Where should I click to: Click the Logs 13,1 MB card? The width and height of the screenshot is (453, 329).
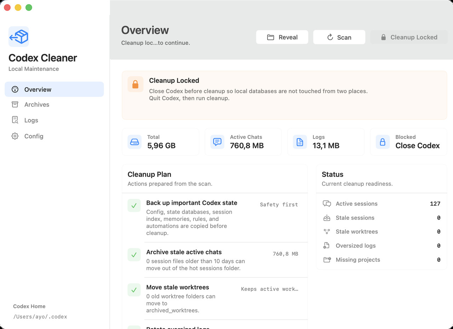pos(326,142)
